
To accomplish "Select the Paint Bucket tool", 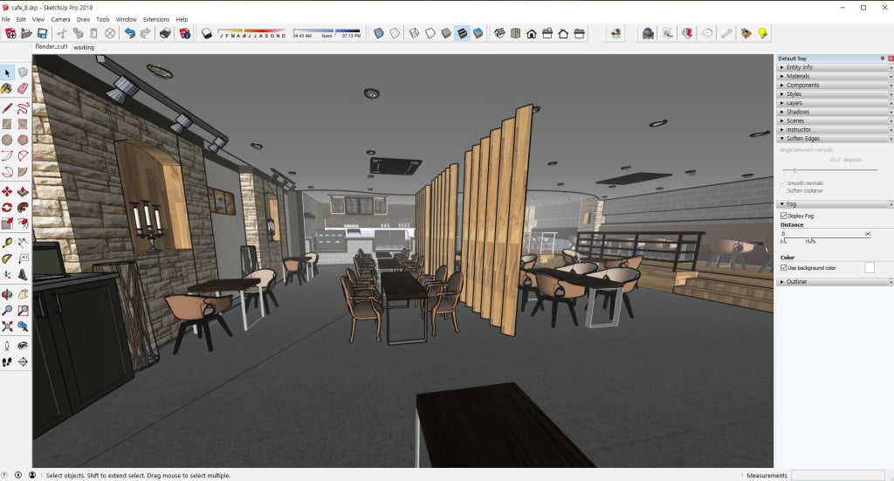I will 7,88.
